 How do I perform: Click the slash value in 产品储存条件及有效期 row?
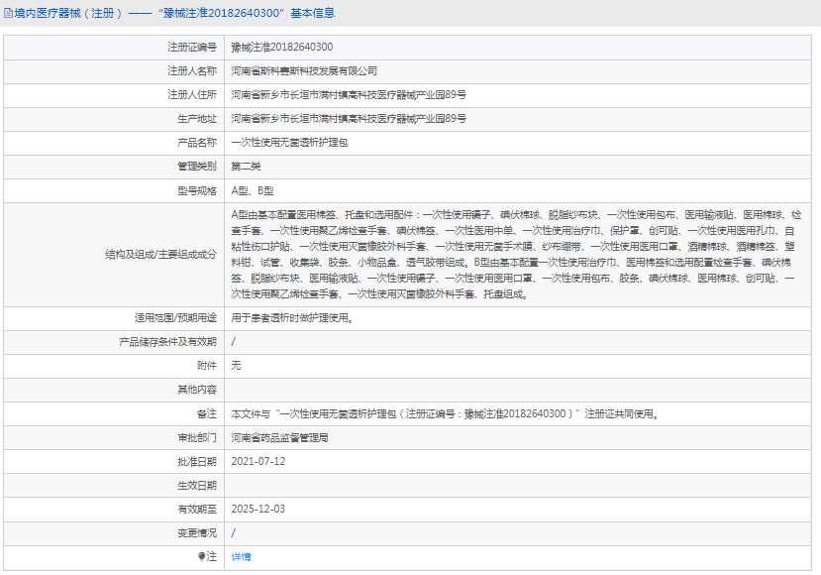(234, 342)
